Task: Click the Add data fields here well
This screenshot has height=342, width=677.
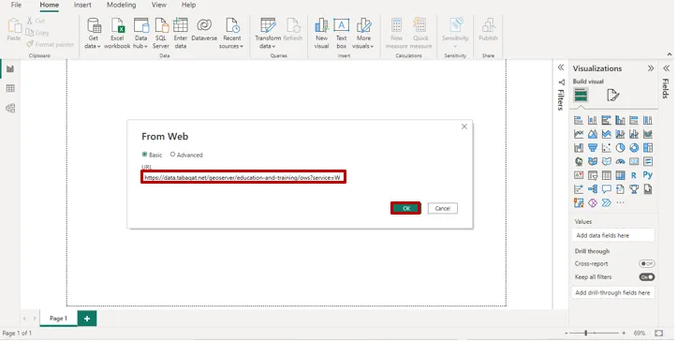Action: point(613,236)
